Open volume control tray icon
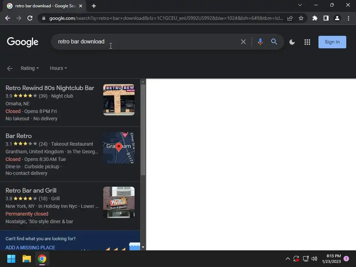Viewport: 356px width, 267px height. click(x=314, y=259)
